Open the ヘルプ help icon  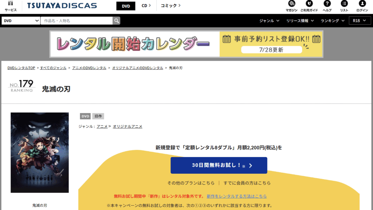click(x=327, y=6)
